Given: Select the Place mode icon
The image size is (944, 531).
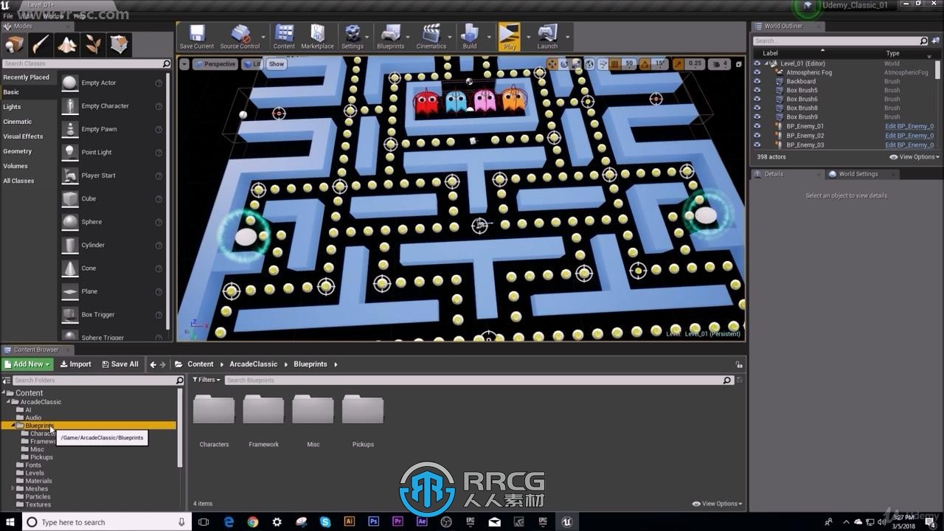Looking at the screenshot, I should pos(15,45).
